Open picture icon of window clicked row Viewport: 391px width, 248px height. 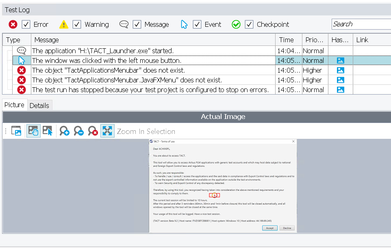click(340, 60)
